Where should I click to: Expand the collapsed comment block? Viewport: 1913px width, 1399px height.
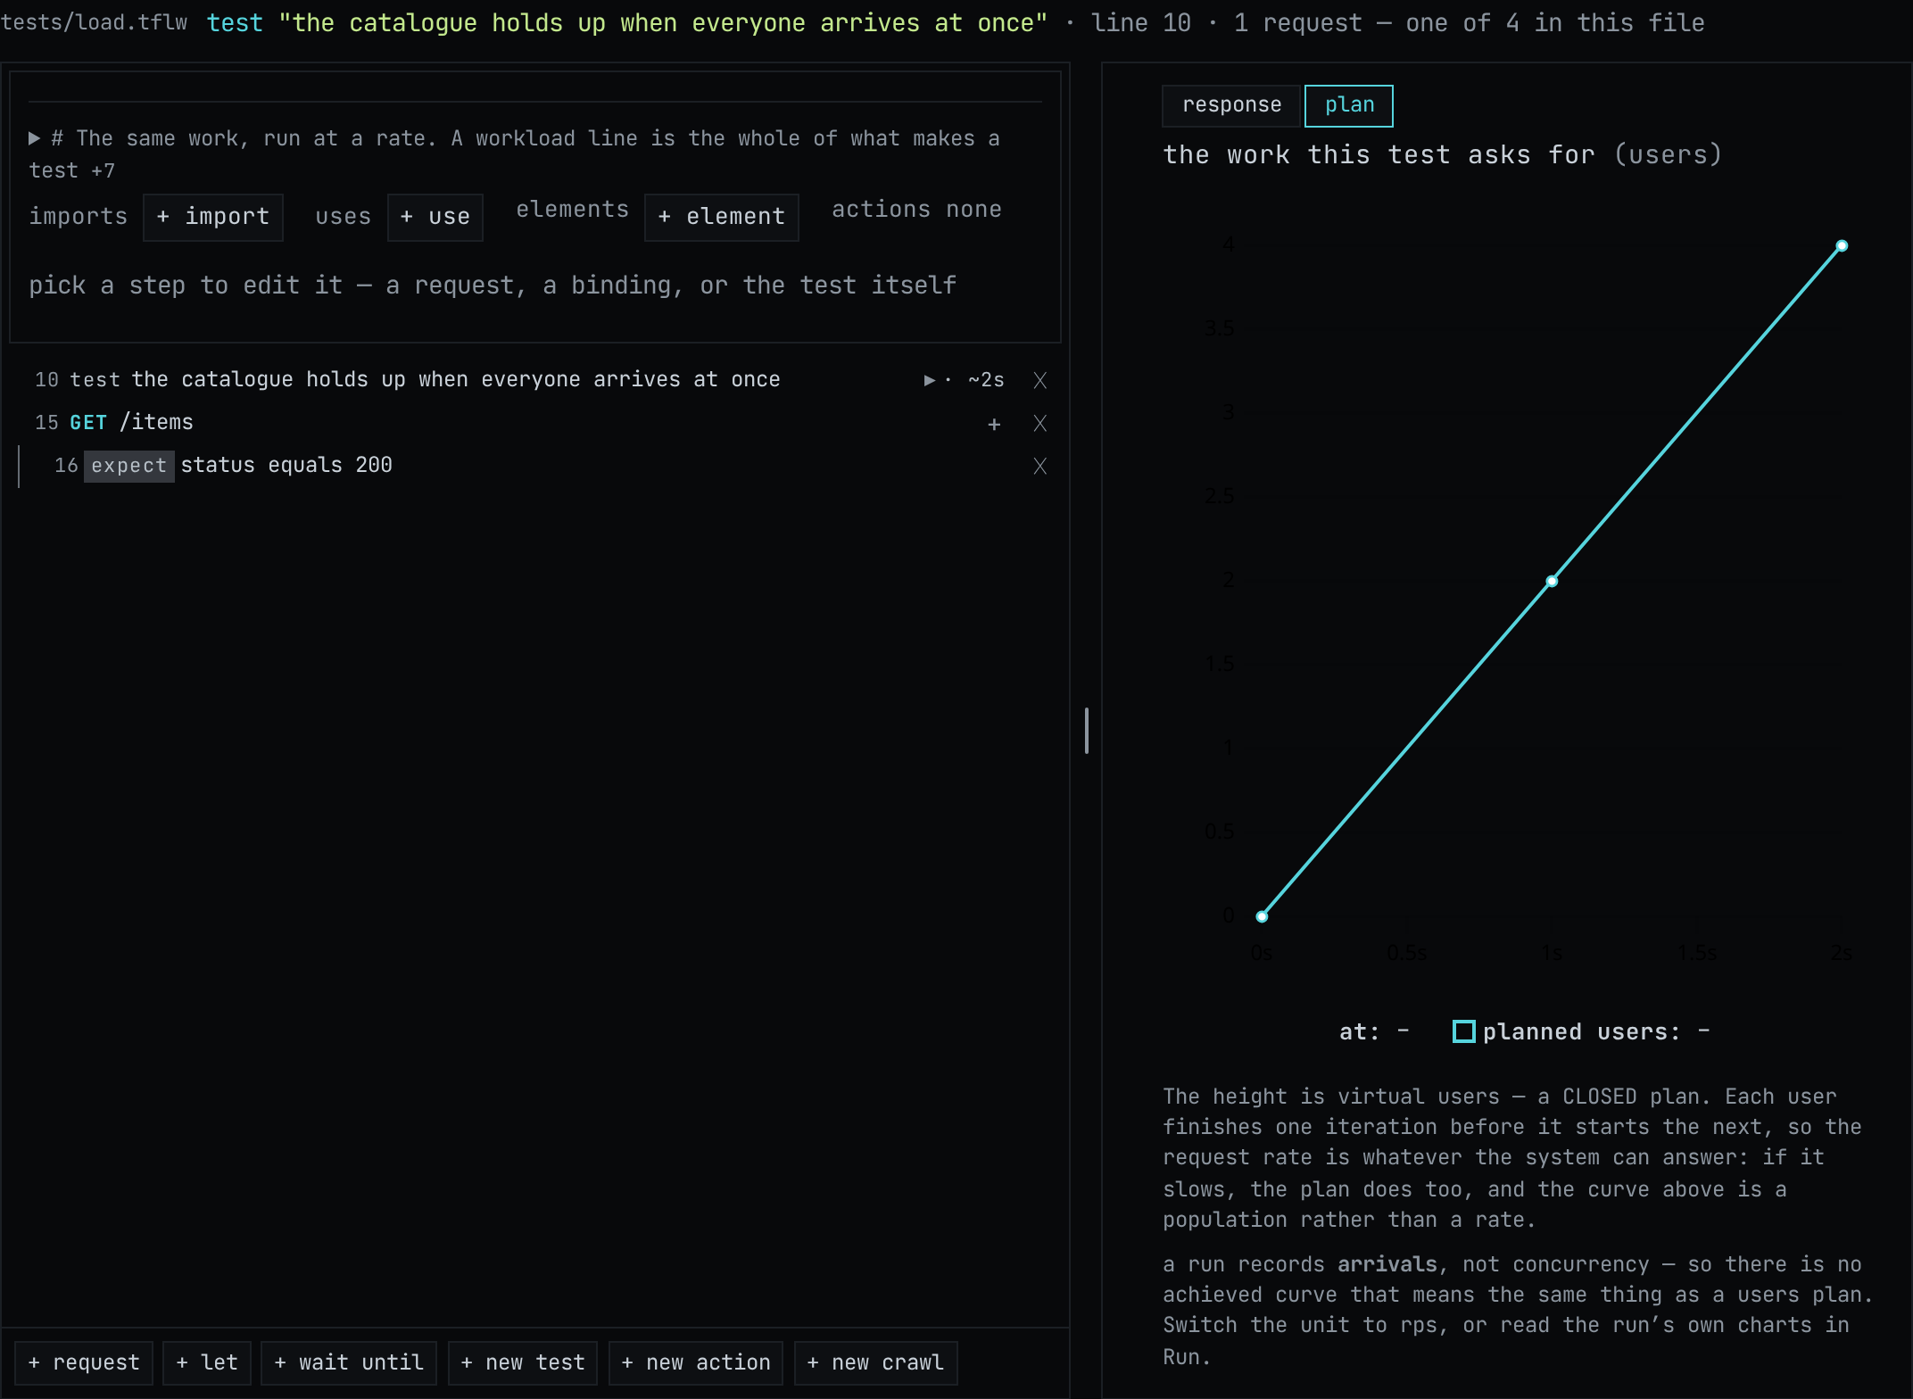[34, 138]
